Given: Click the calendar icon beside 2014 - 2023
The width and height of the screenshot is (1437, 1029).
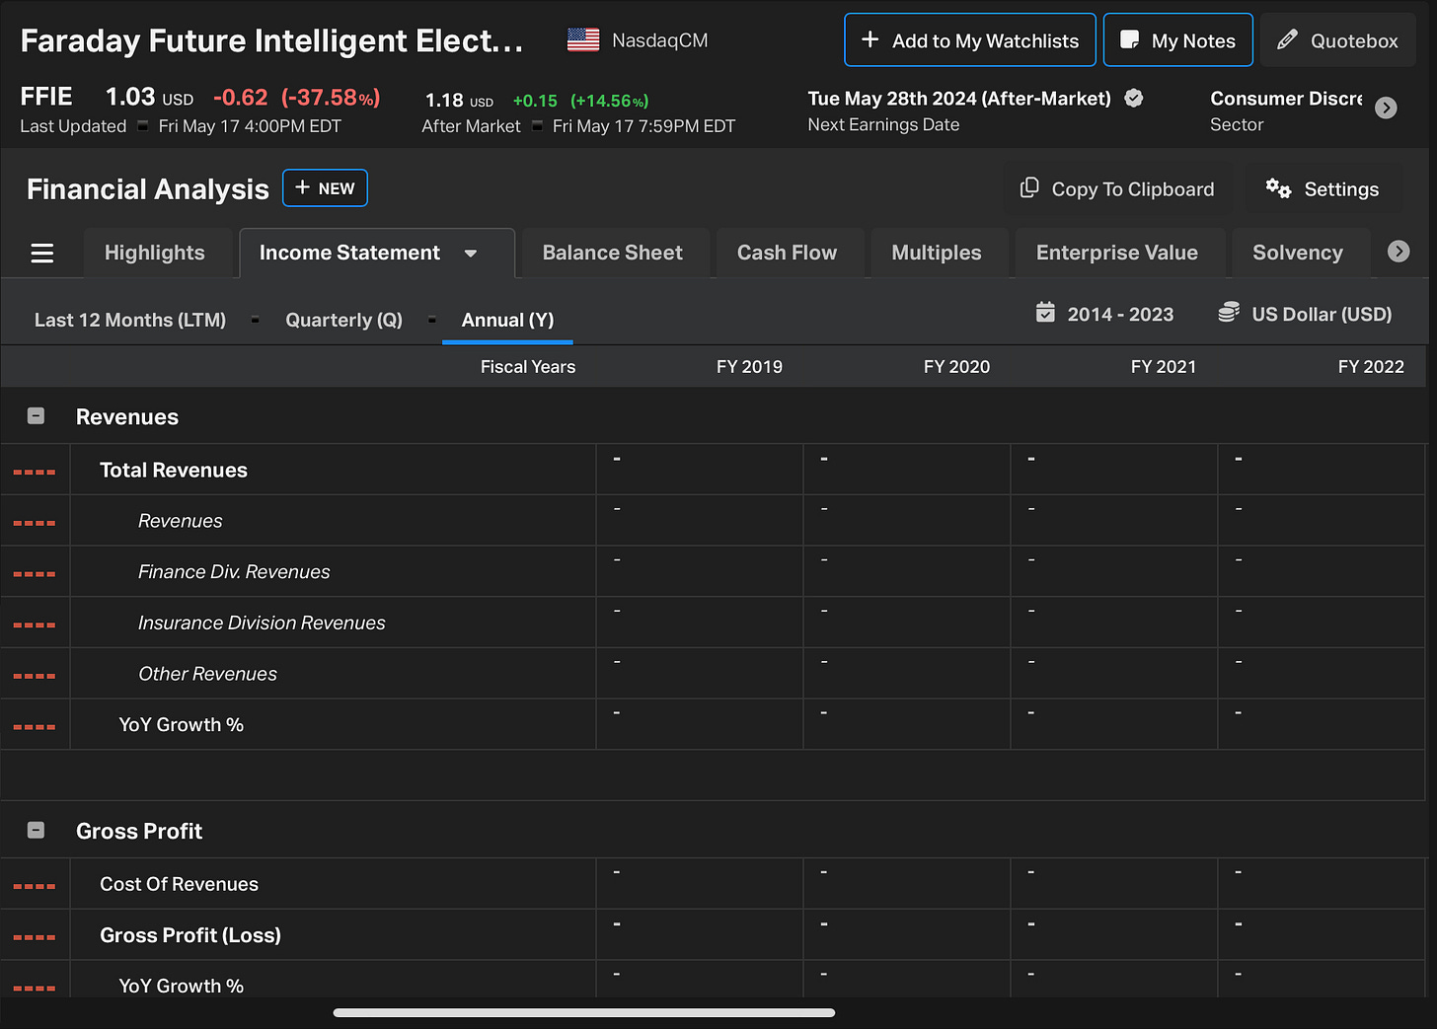Looking at the screenshot, I should 1045,313.
